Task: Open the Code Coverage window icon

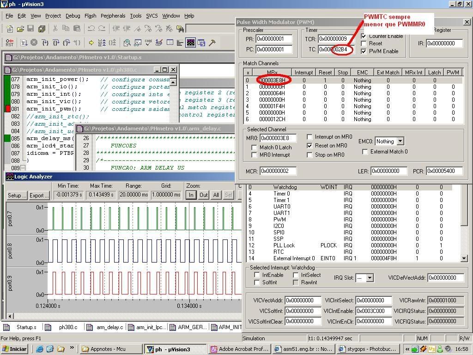Action: click(148, 43)
